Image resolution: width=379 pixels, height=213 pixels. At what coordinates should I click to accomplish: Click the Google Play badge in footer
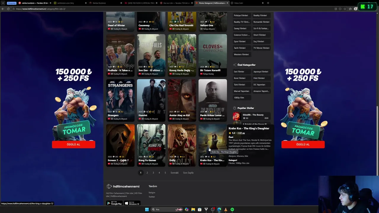(115, 203)
